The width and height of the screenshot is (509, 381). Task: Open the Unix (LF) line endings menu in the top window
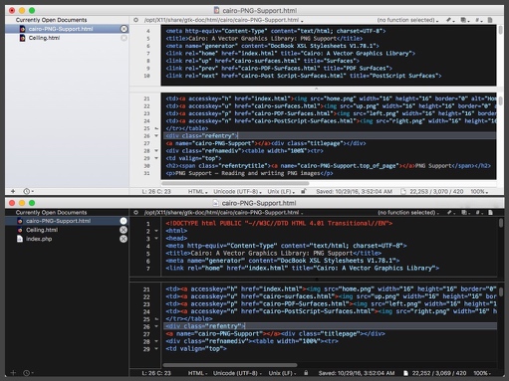281,191
